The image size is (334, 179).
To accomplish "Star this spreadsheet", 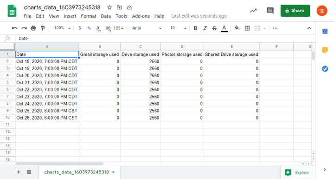I will [x=109, y=8].
